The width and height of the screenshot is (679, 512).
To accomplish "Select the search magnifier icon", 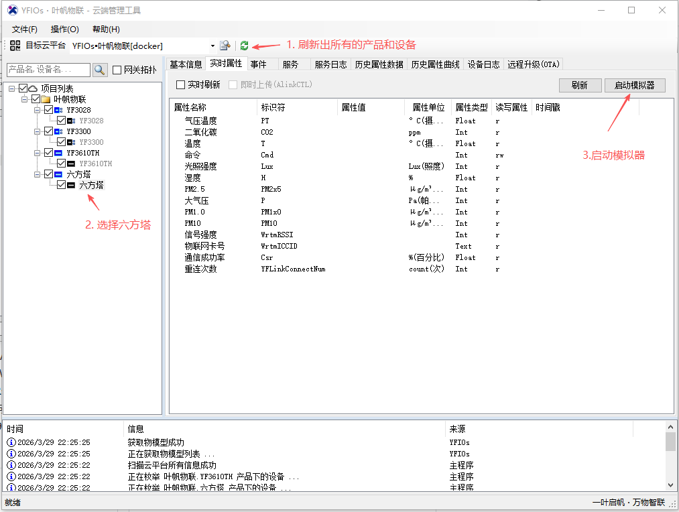I will [99, 70].
